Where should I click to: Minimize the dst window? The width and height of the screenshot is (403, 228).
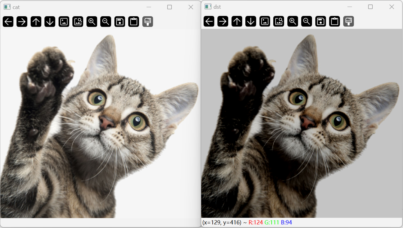(x=350, y=7)
